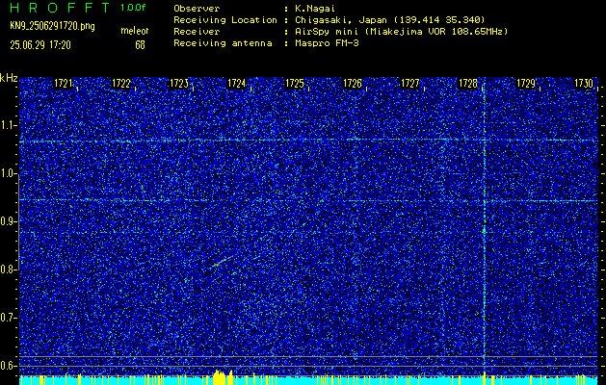The width and height of the screenshot is (606, 385).
Task: Click the date stamp 25.06.29 17:20
Action: (40, 45)
